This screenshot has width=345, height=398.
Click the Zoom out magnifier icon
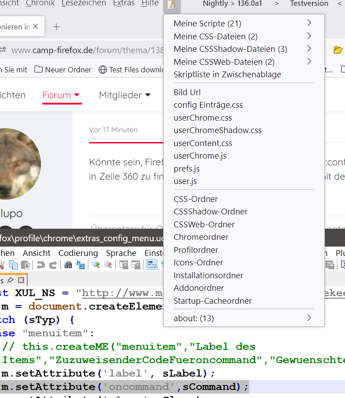tap(108, 265)
